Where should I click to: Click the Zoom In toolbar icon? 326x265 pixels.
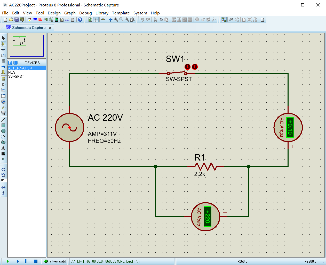[116, 20]
